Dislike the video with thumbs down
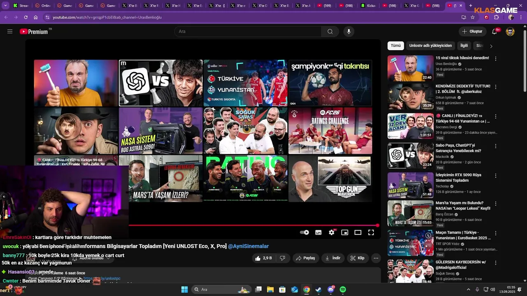The height and width of the screenshot is (296, 527). point(282,258)
